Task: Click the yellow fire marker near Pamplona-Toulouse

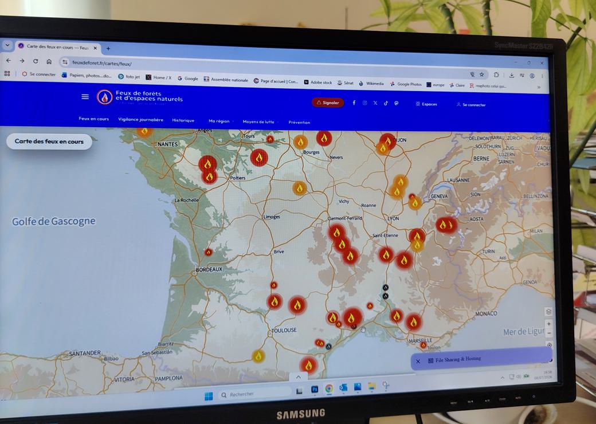Action: pos(258,356)
